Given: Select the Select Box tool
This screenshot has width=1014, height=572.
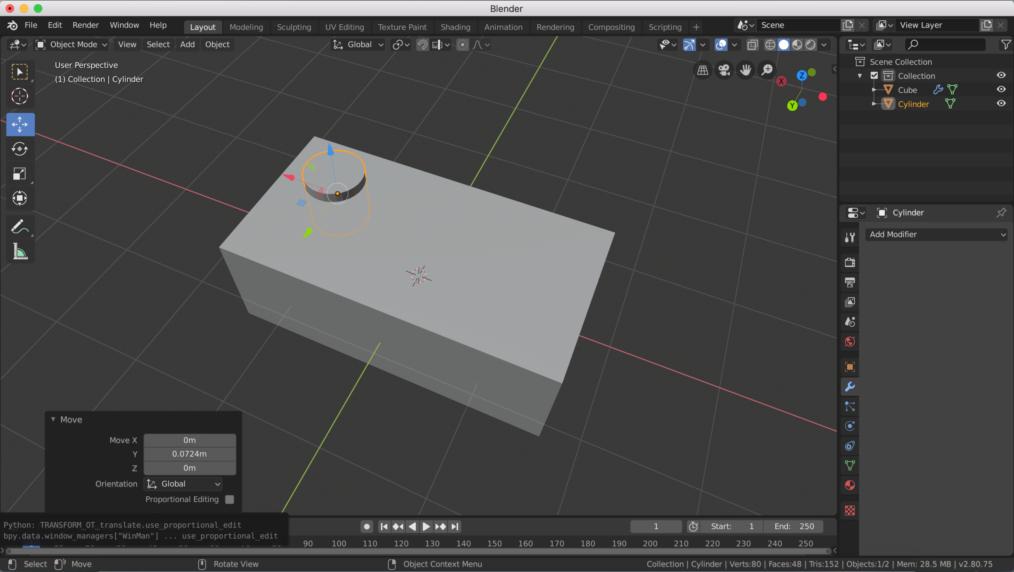Looking at the screenshot, I should coord(19,72).
